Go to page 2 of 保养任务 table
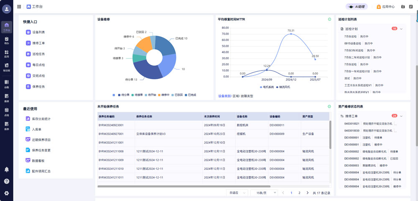This screenshot has height=201, width=418. pos(299,193)
